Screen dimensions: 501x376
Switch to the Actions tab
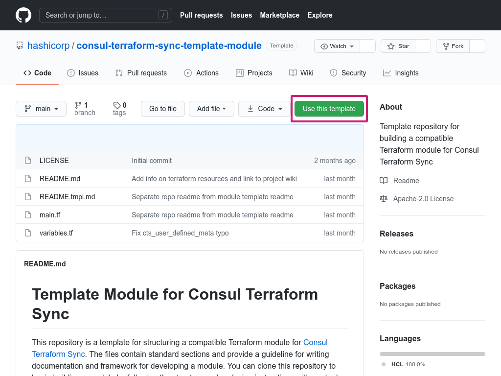[x=201, y=73]
